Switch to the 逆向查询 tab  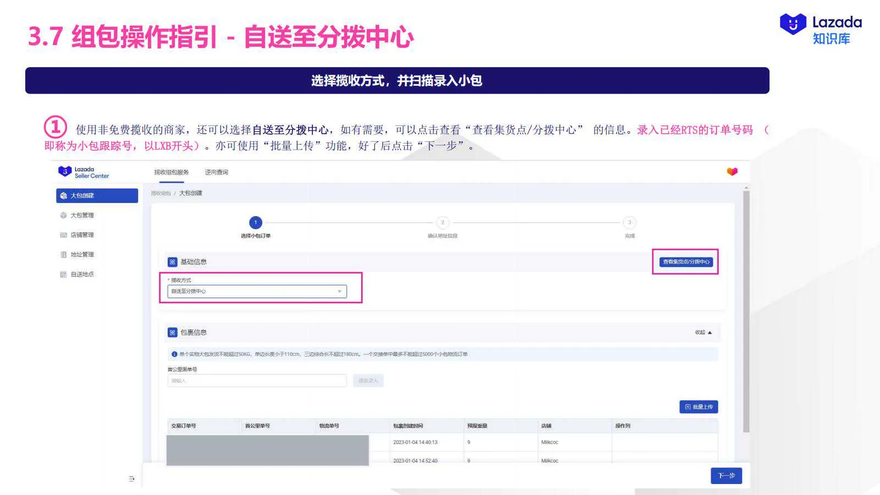(218, 172)
